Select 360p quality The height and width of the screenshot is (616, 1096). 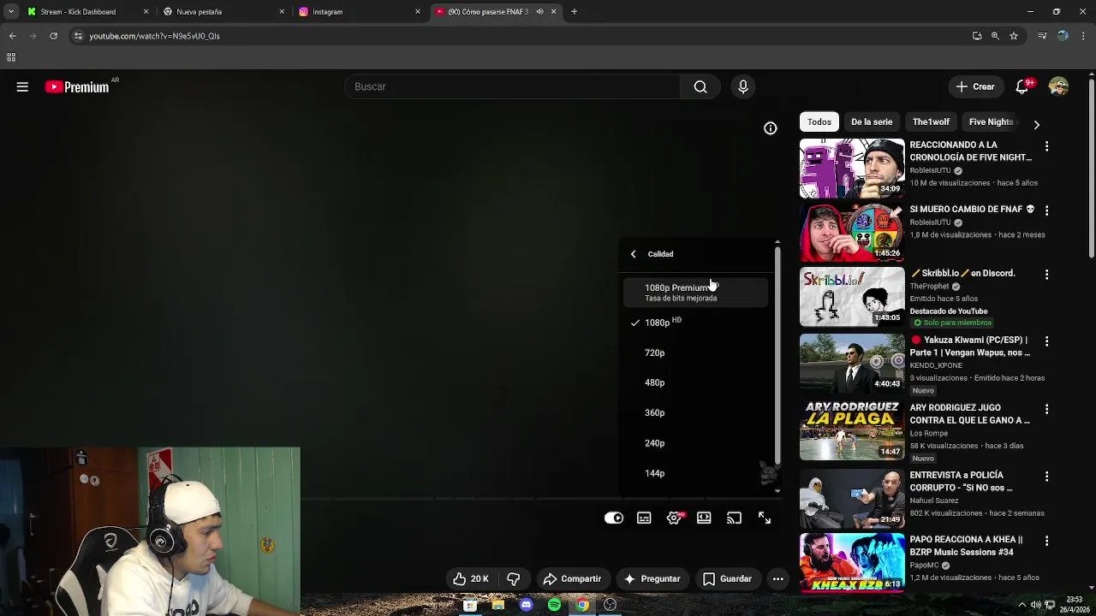coord(694,412)
